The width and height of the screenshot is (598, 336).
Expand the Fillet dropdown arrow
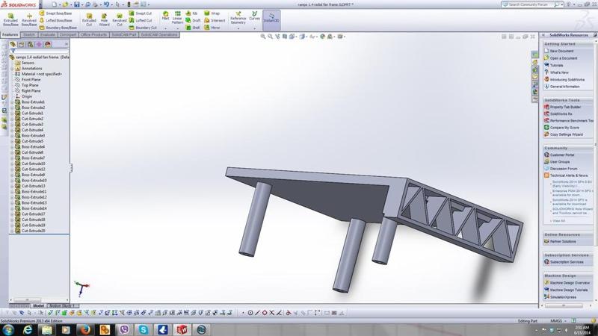[165, 28]
